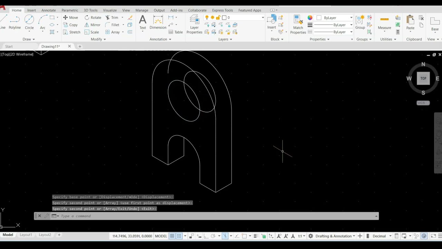
Task: Open the layer name dropdown
Action: point(263,18)
